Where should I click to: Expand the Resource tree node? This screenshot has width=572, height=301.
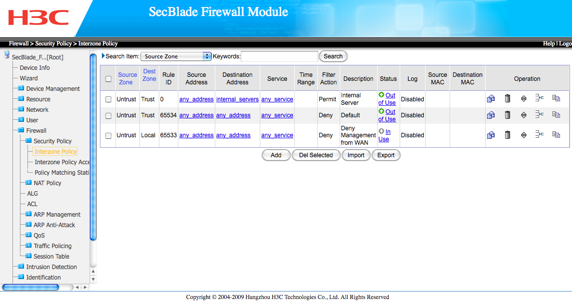coord(21,99)
